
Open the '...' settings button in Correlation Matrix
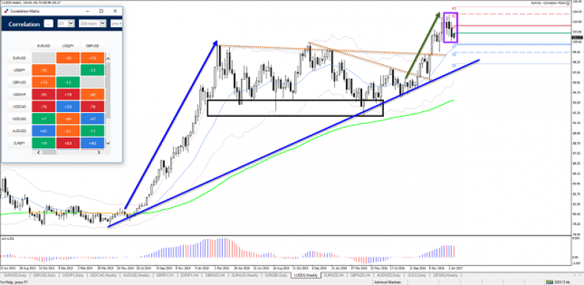click(48, 23)
